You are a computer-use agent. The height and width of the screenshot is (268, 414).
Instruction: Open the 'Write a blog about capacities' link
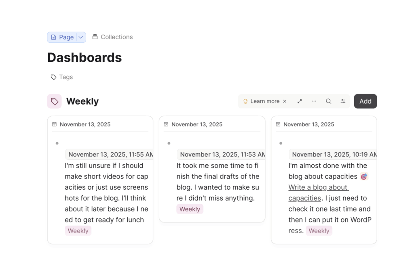click(x=318, y=193)
